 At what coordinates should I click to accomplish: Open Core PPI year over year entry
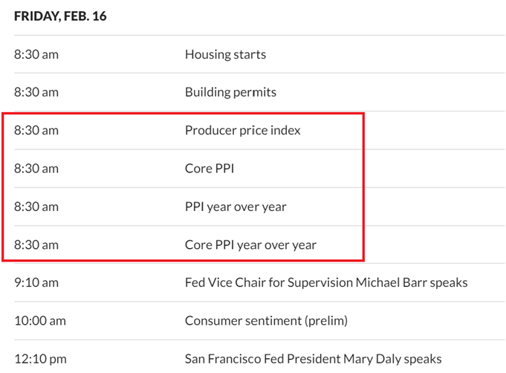coord(250,244)
